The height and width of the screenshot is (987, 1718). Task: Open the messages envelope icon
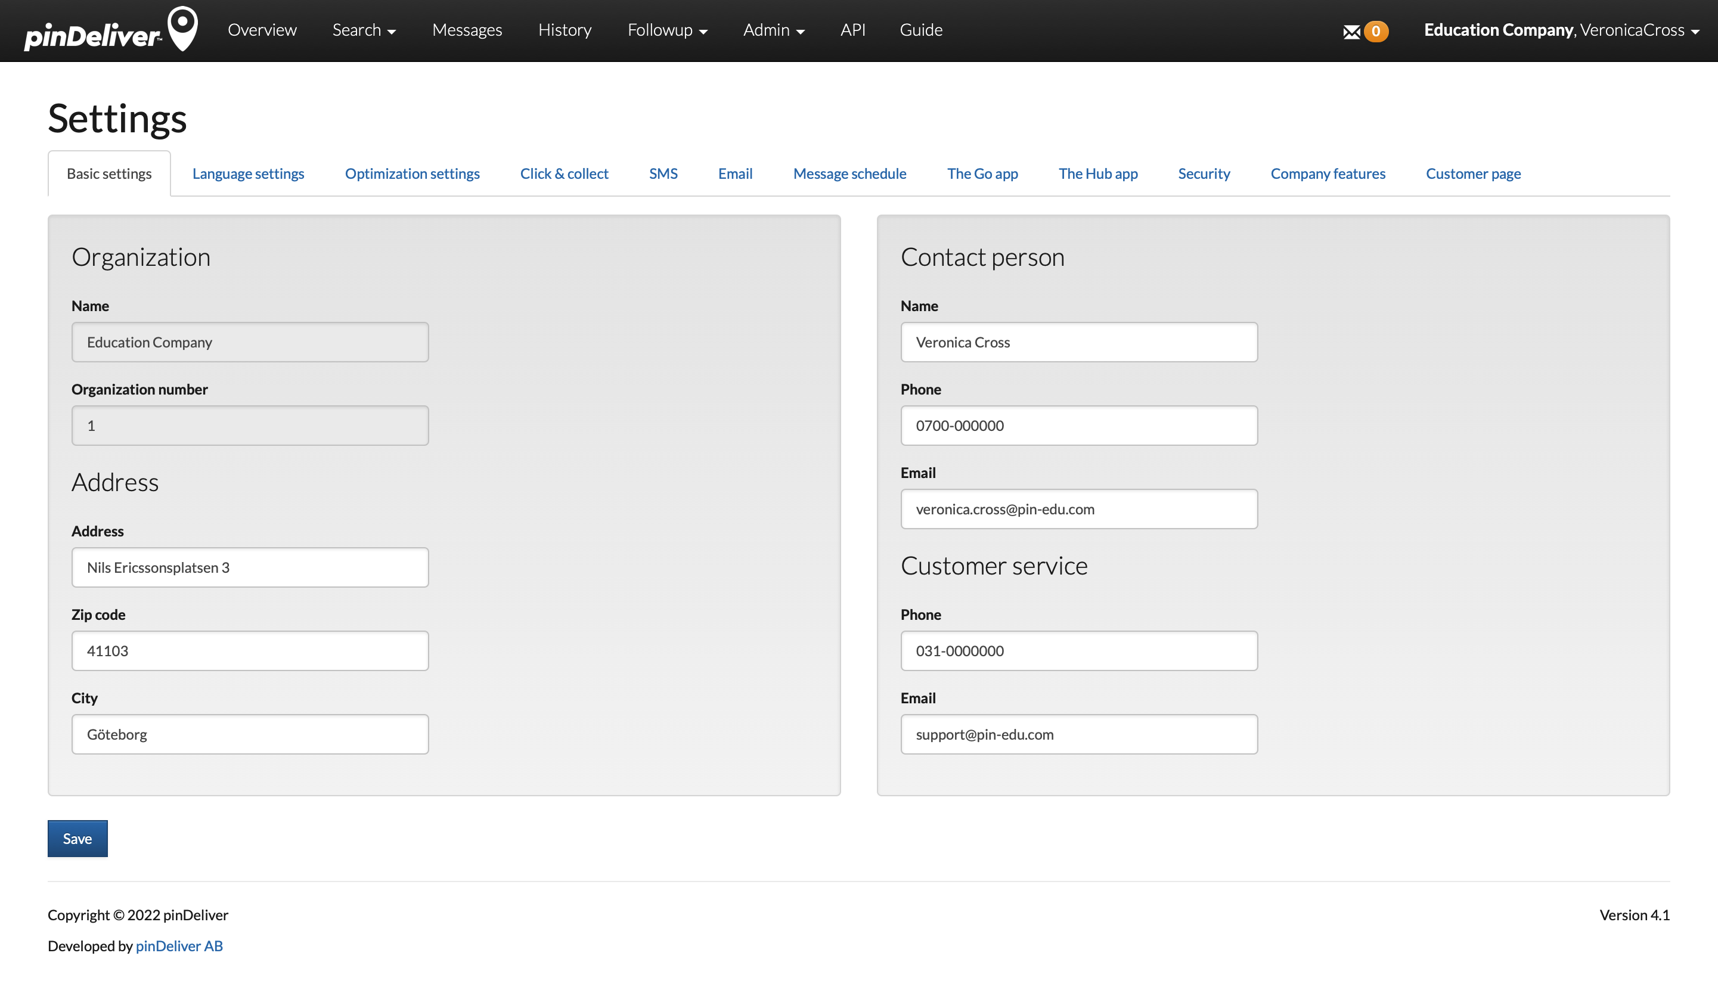[x=1351, y=32]
